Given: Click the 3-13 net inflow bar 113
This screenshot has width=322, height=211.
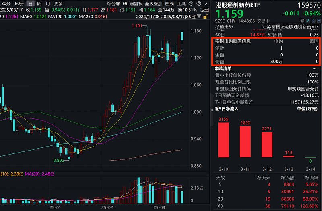Looking at the screenshot, I should coord(289,157).
